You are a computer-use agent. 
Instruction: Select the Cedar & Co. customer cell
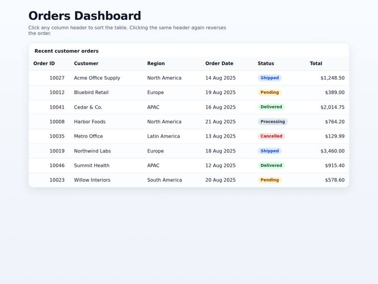tap(106, 107)
